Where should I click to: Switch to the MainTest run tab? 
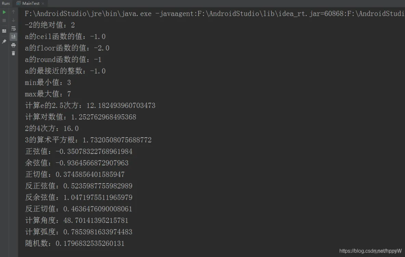pos(30,3)
